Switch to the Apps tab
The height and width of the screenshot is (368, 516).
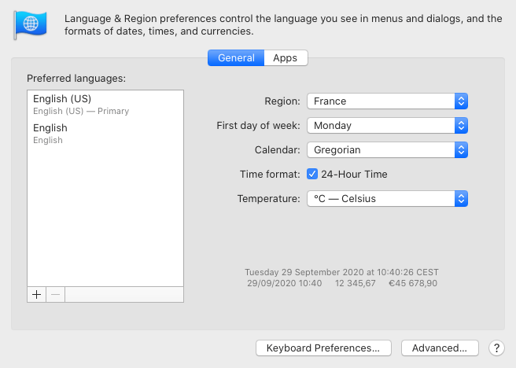(286, 58)
